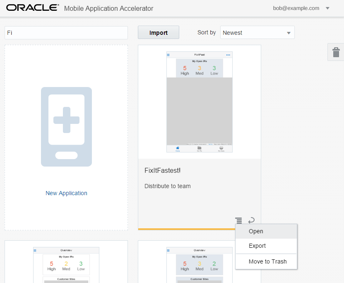Select the FixItFastest! title text
344x283 pixels.
click(163, 171)
